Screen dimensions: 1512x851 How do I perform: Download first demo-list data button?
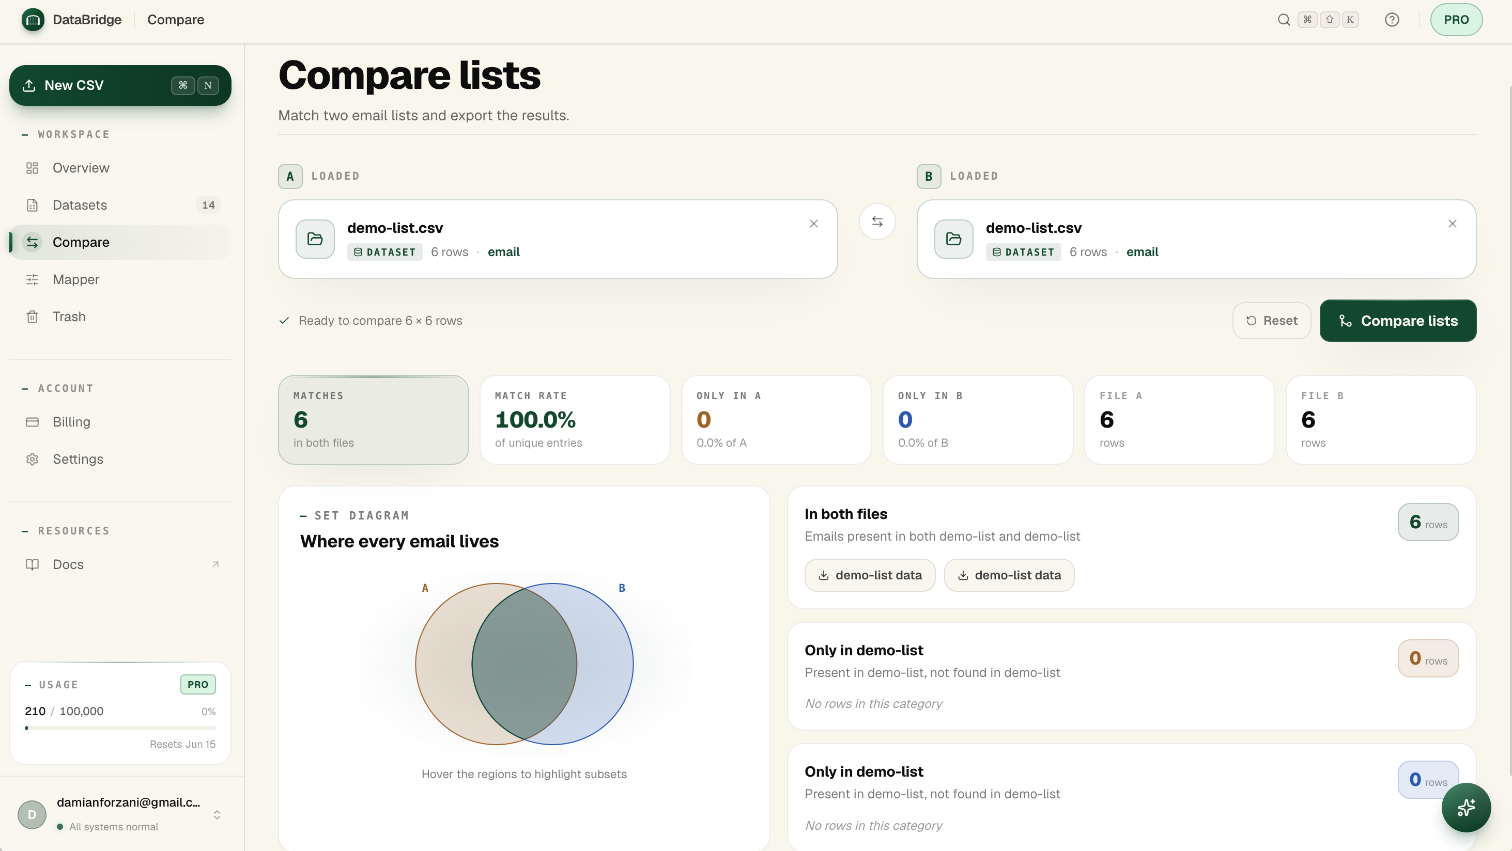pyautogui.click(x=870, y=575)
